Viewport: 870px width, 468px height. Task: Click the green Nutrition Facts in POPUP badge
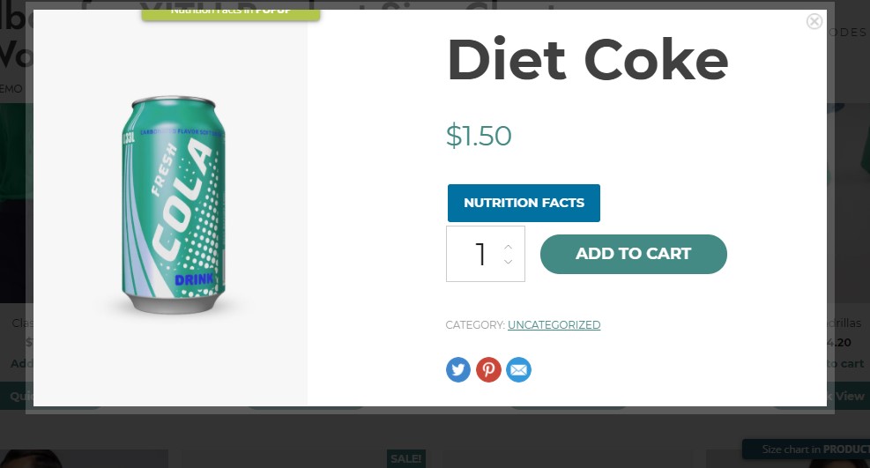(x=231, y=13)
